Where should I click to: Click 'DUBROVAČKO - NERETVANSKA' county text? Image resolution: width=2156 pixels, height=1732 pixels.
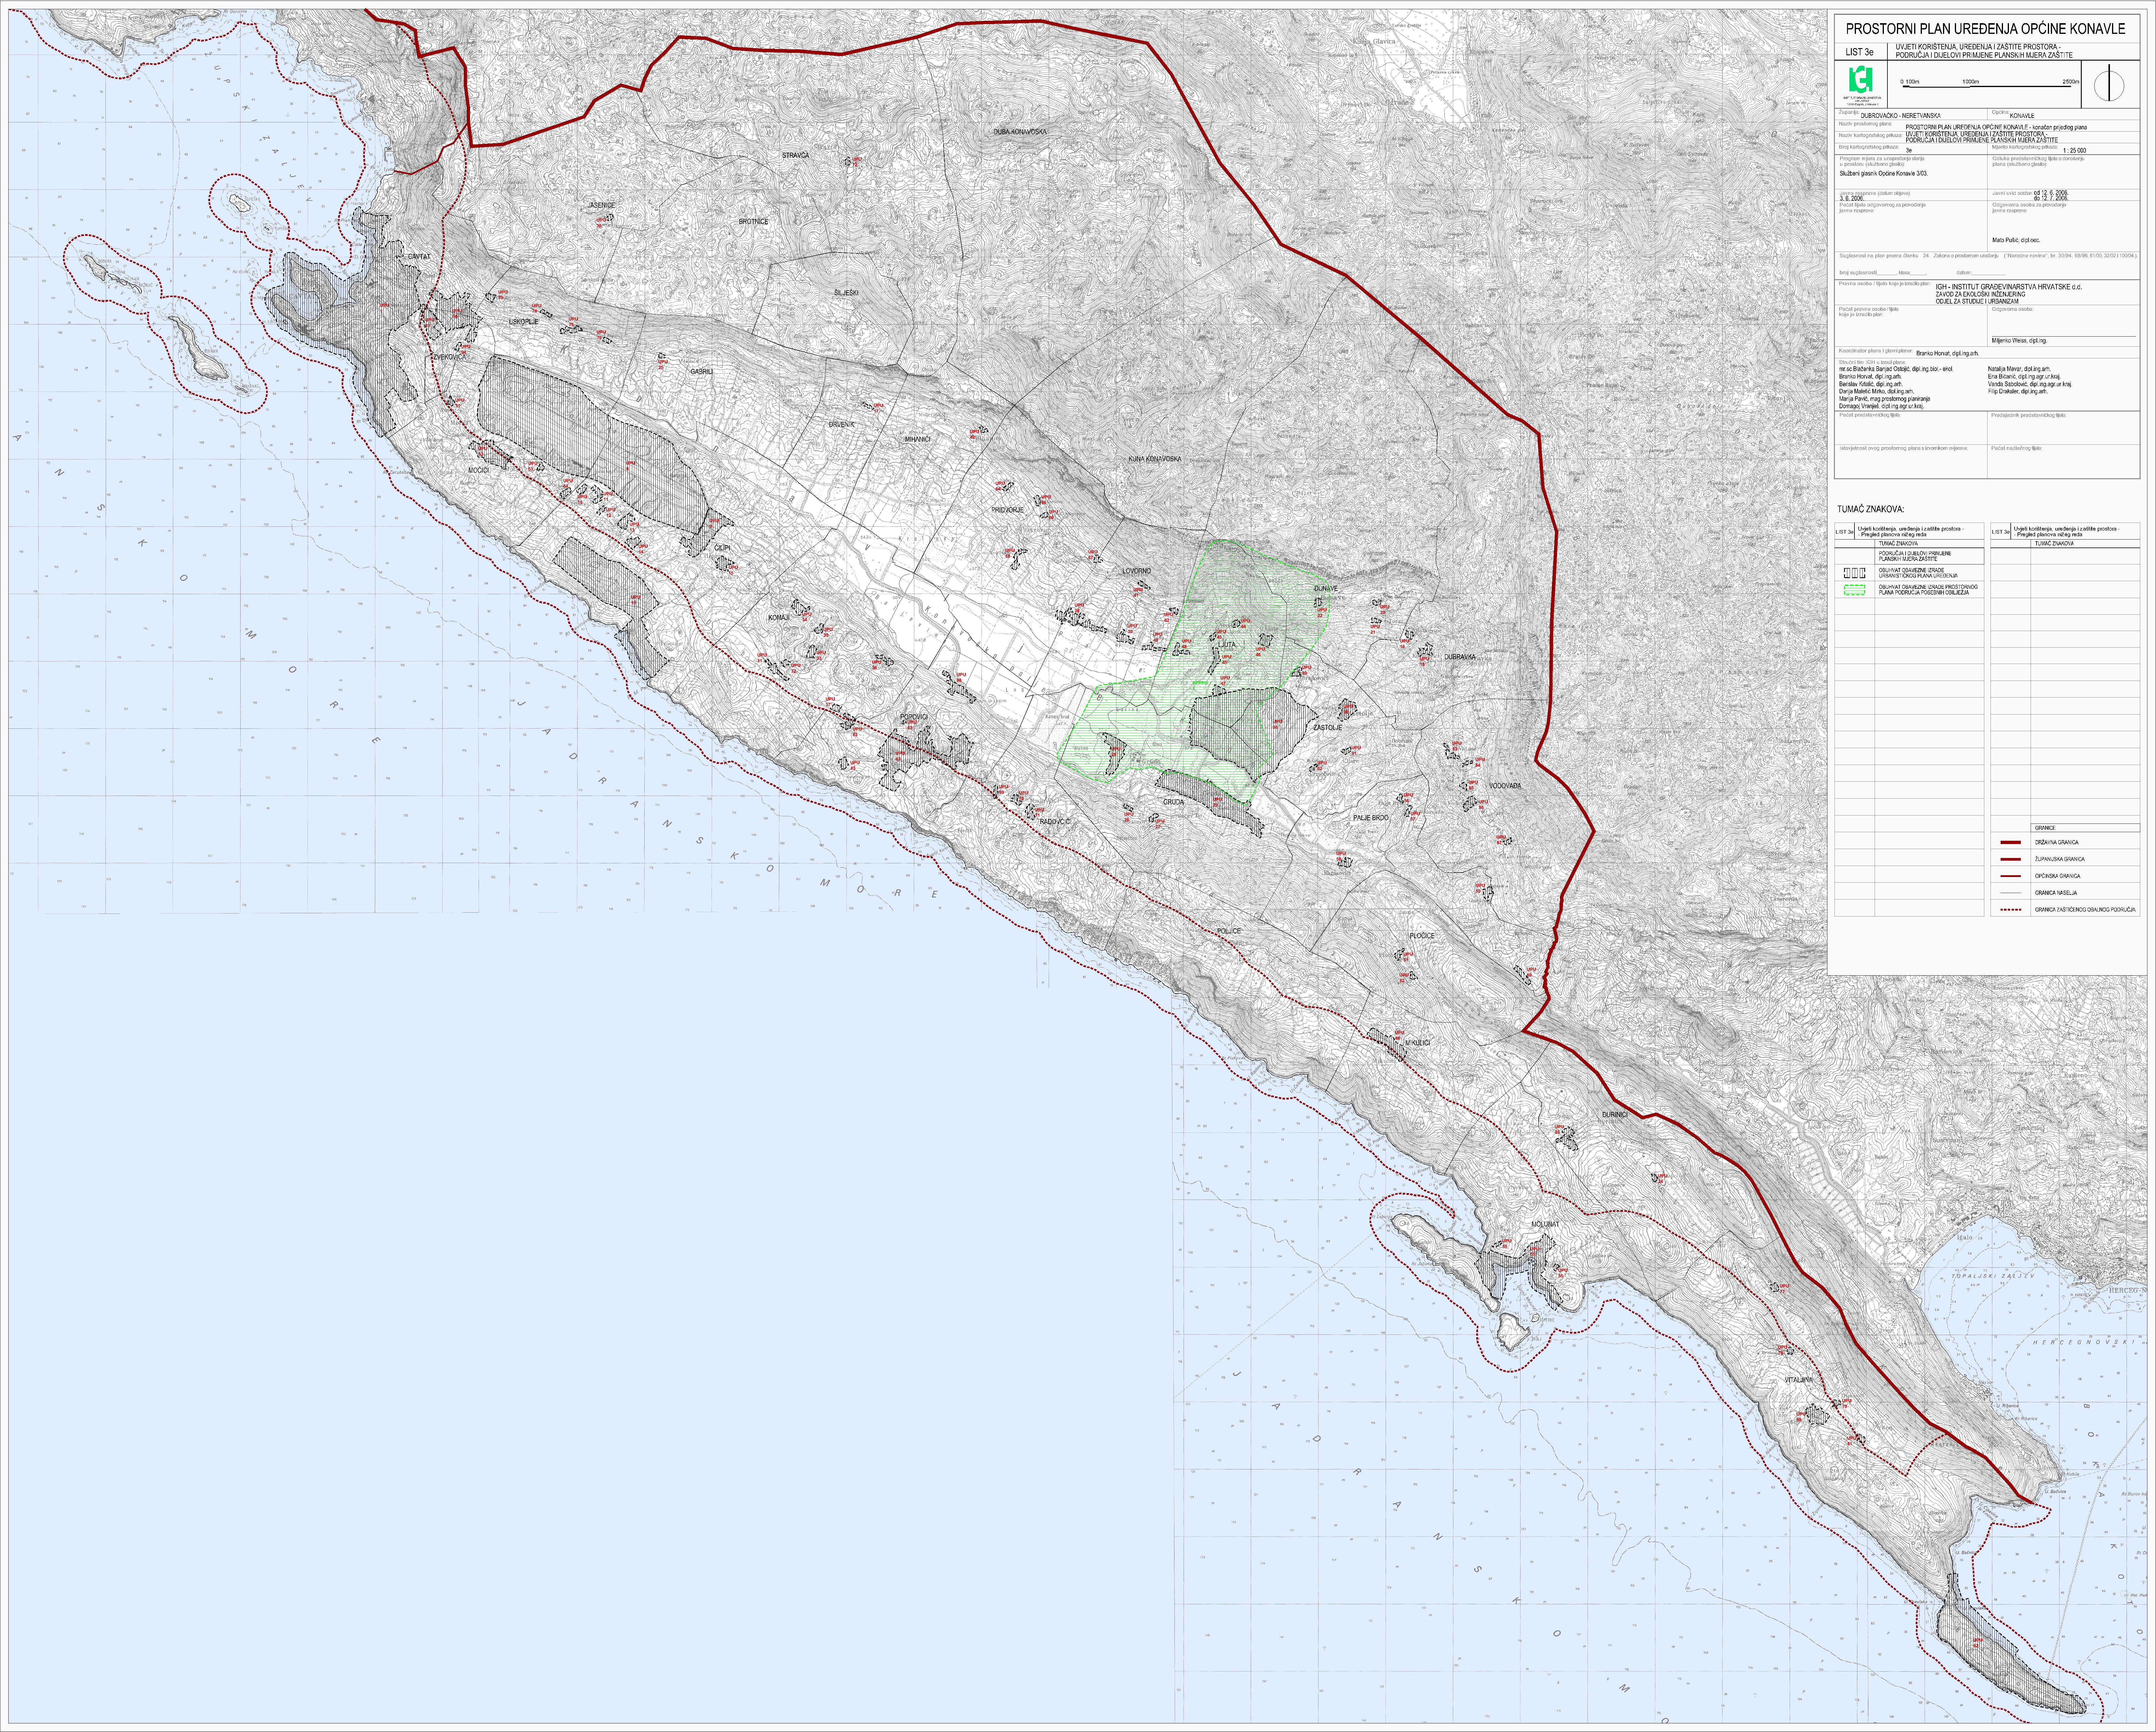[x=1901, y=116]
